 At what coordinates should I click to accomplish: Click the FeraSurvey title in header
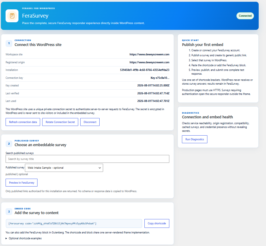tap(35, 16)
